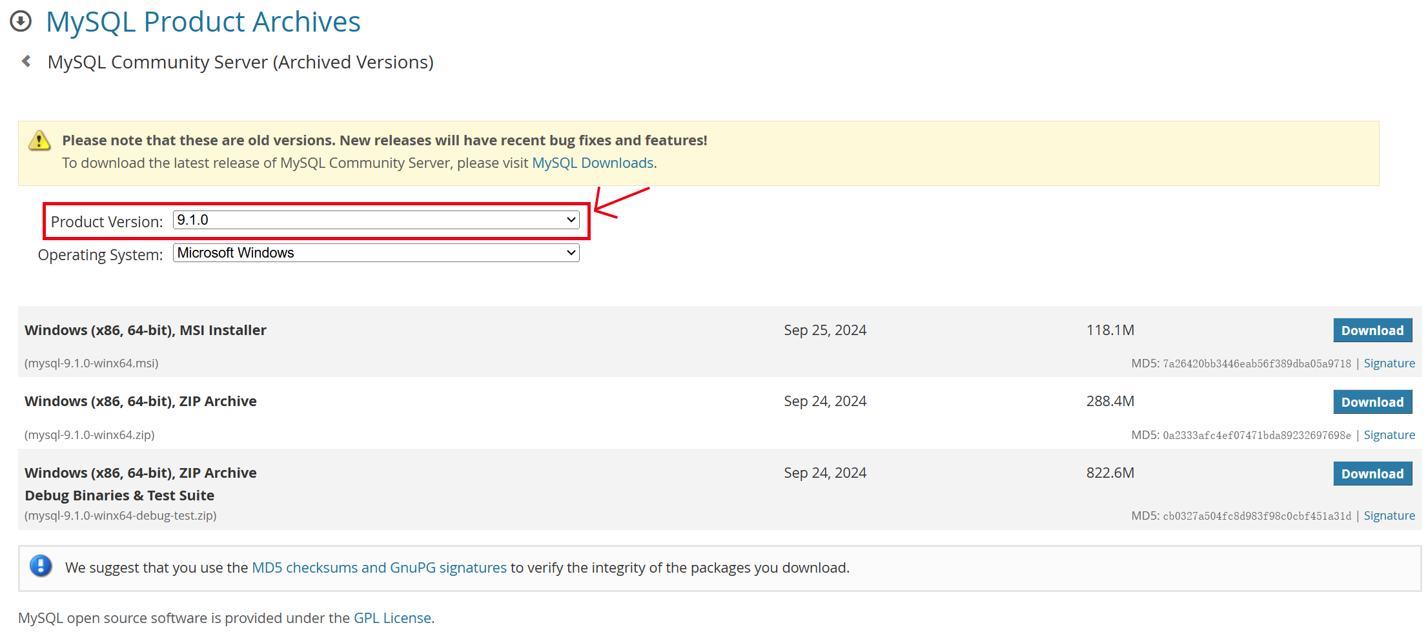Open Signature link for debug-test zip
The height and width of the screenshot is (634, 1428).
[x=1389, y=516]
